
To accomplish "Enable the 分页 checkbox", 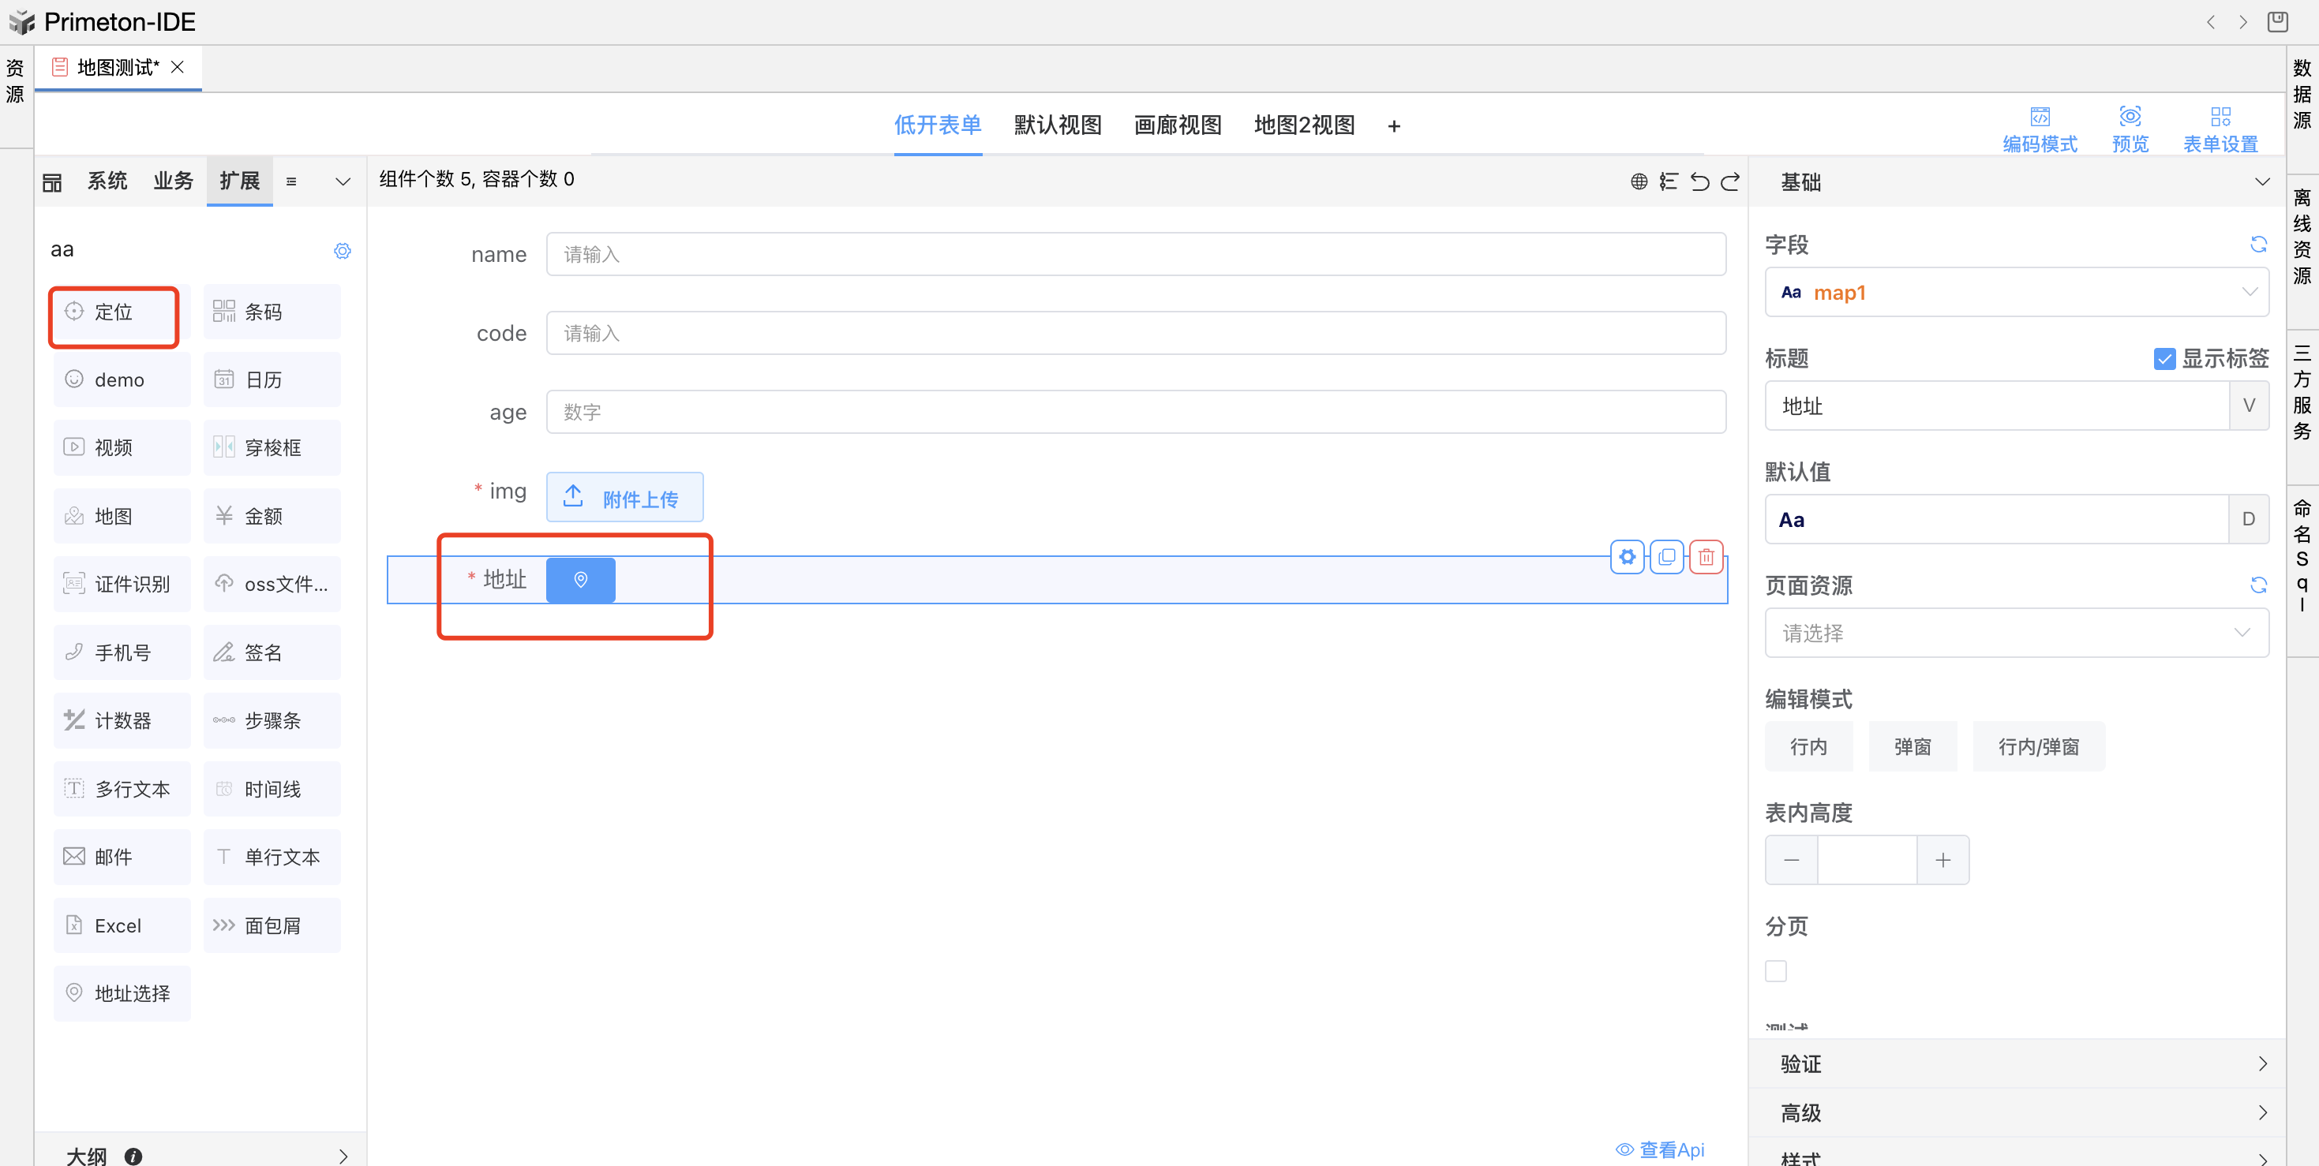I will point(1775,971).
